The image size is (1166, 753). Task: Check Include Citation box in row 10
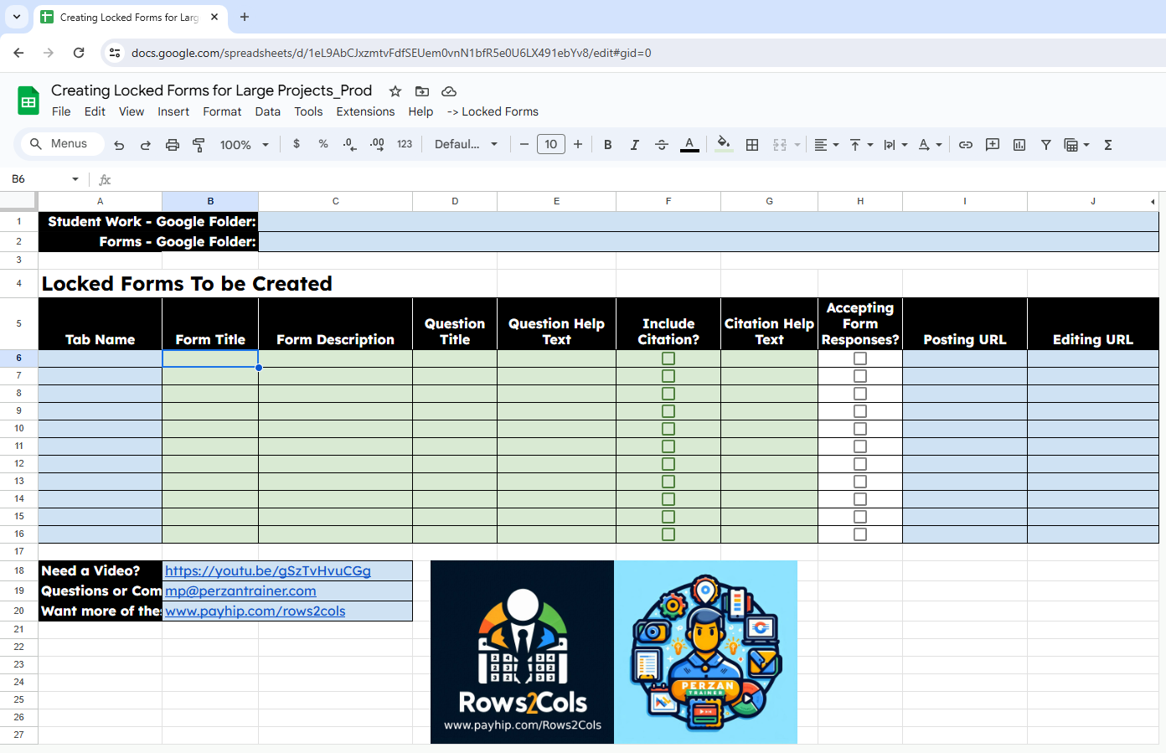pyautogui.click(x=668, y=429)
